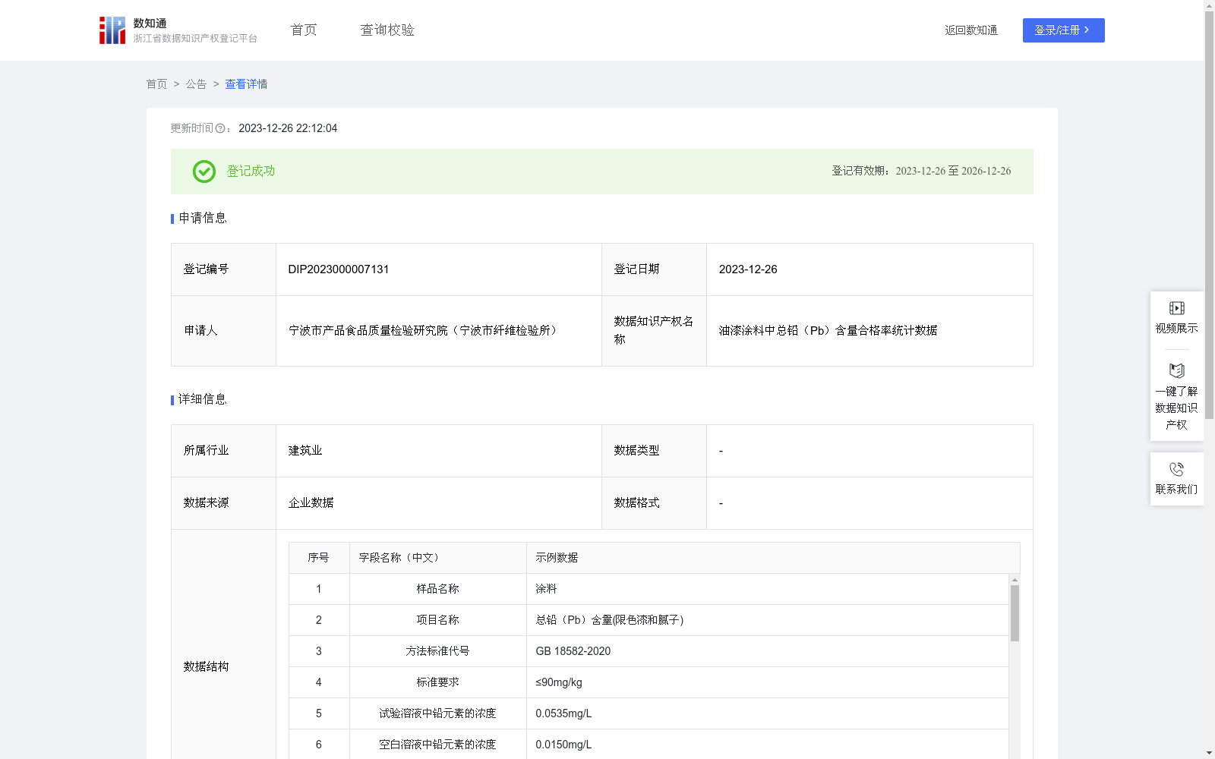This screenshot has height=759, width=1215.
Task: Click the 登录/注册 button
Action: (1063, 30)
